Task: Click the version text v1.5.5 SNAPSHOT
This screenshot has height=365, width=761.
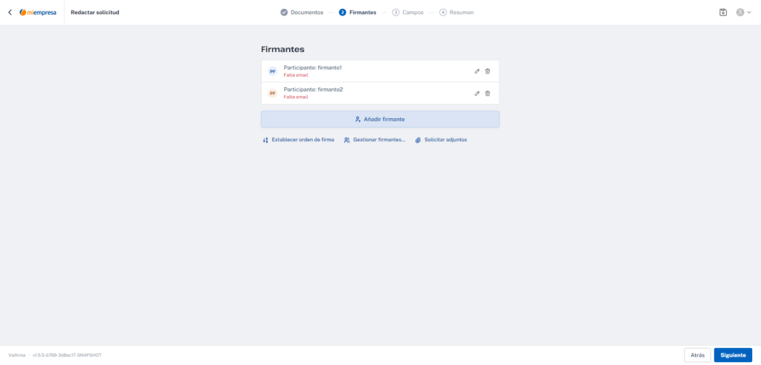Action: 67,355
